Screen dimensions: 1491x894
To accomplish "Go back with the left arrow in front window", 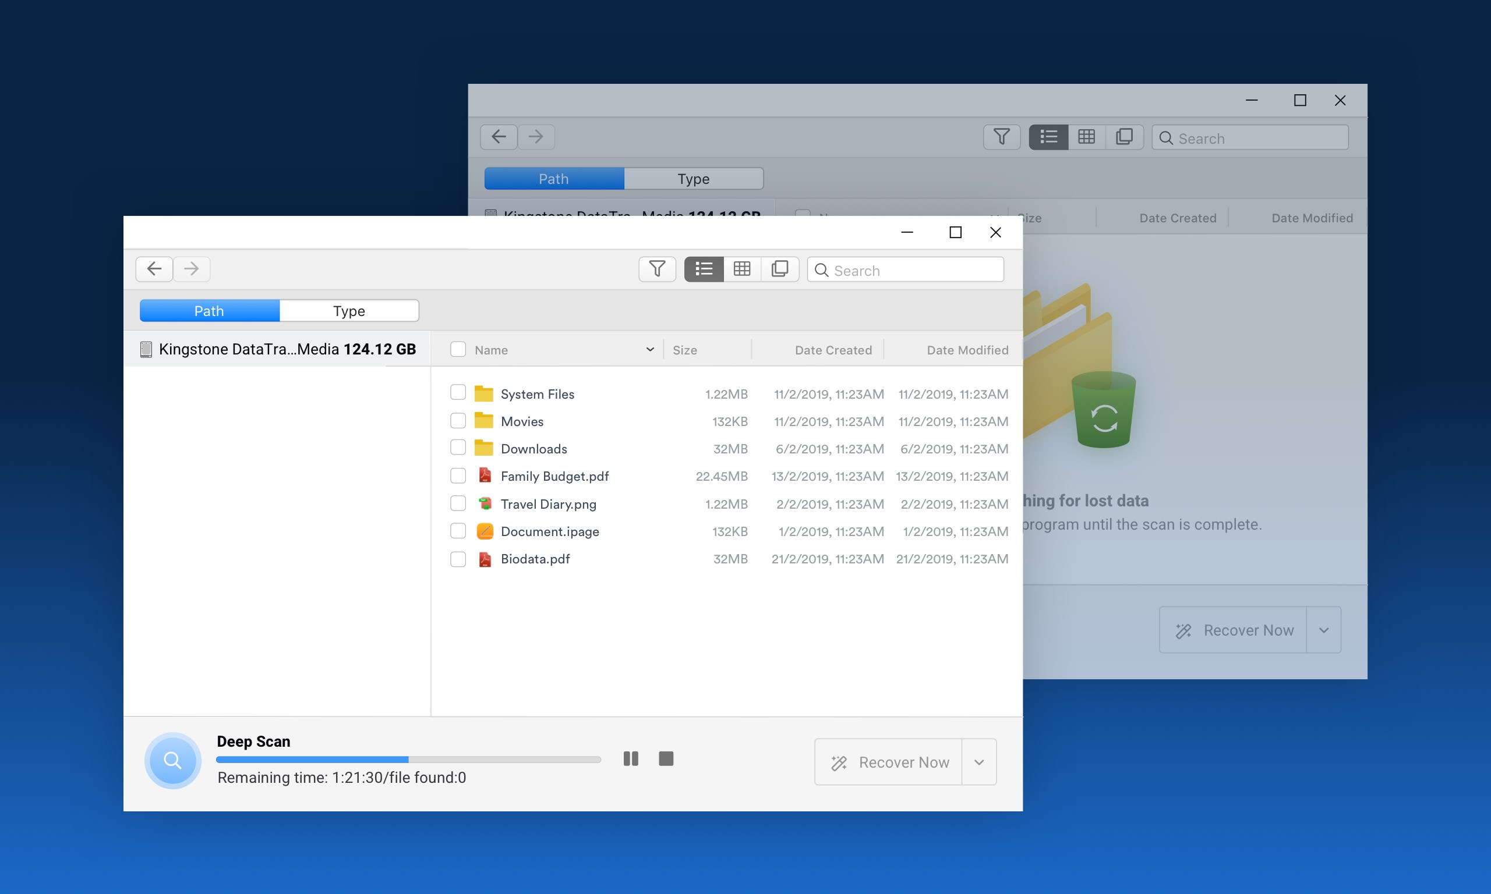I will click(154, 269).
